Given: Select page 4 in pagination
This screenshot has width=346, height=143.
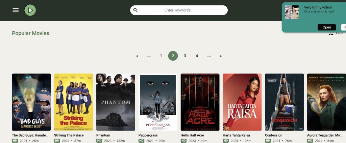Looking at the screenshot, I should tap(197, 56).
